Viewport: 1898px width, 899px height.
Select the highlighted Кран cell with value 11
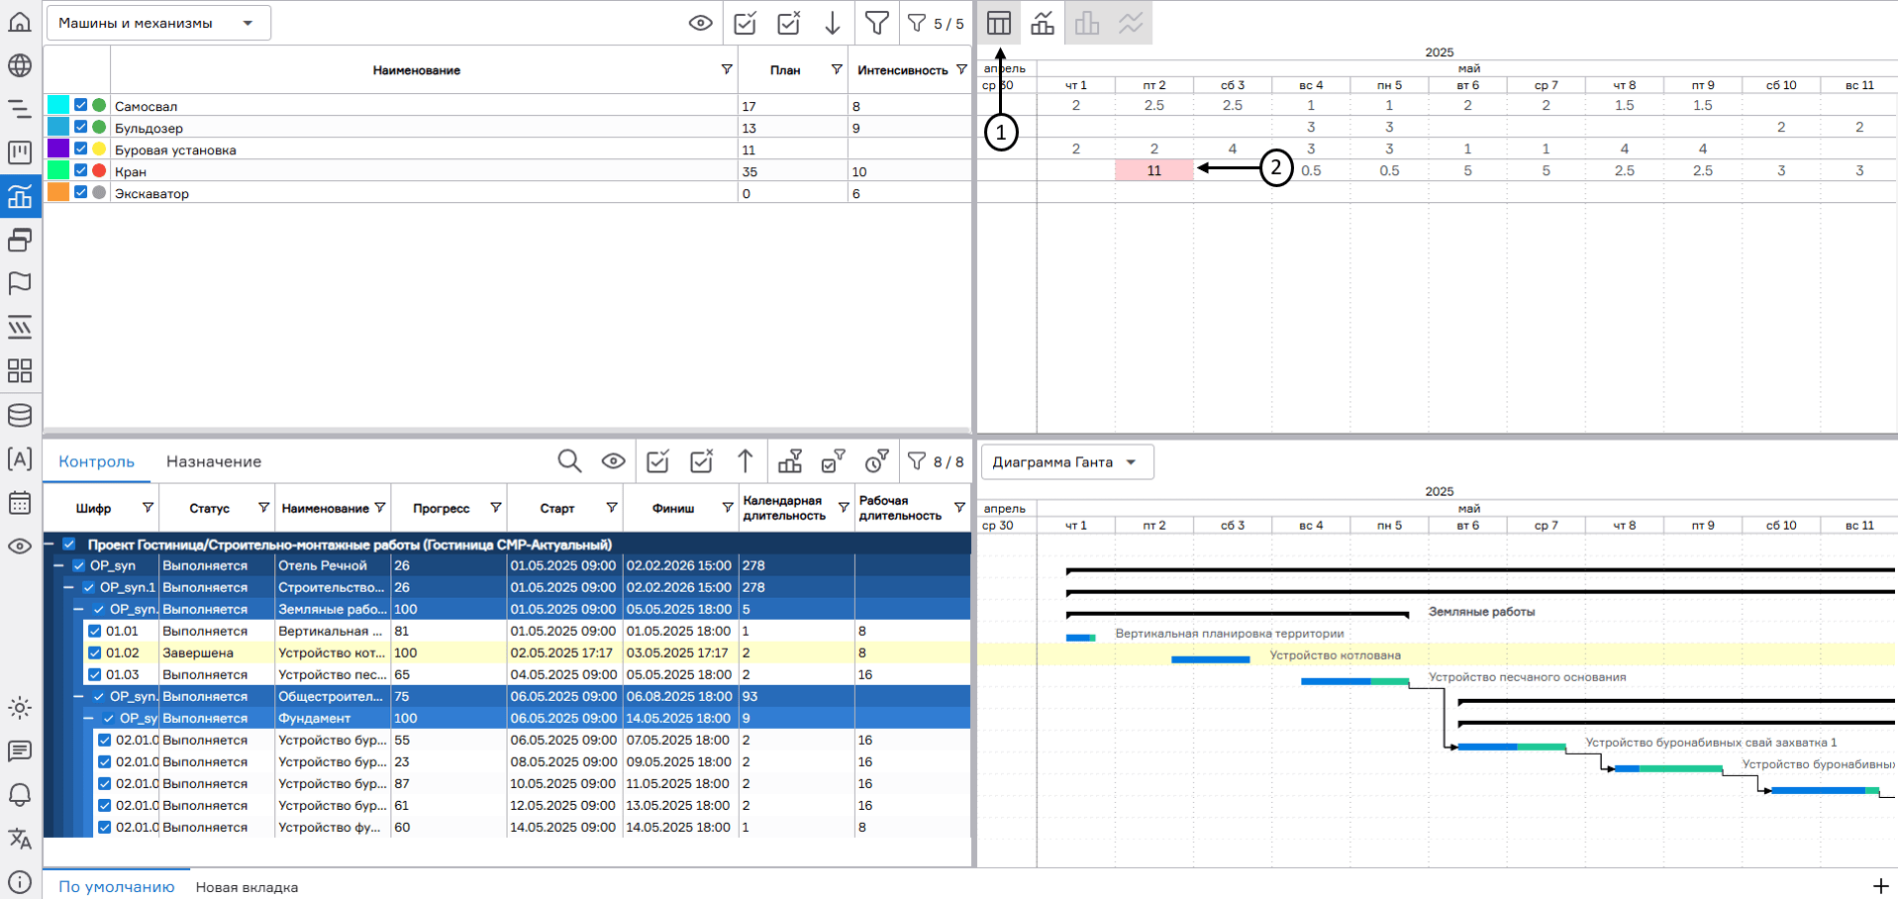point(1154,170)
